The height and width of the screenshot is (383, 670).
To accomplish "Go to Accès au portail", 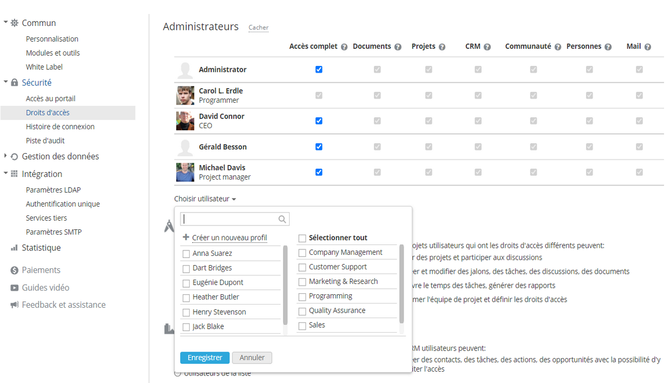I will (x=51, y=98).
